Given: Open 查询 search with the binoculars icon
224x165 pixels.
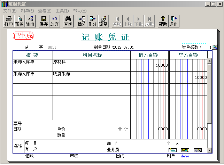Looking at the screenshot, I should coord(68,21).
